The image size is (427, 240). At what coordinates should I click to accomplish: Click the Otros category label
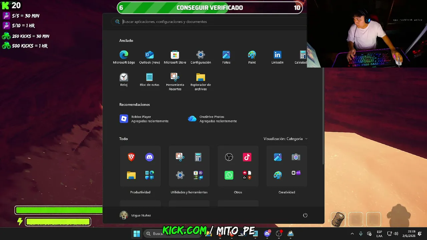tap(238, 192)
